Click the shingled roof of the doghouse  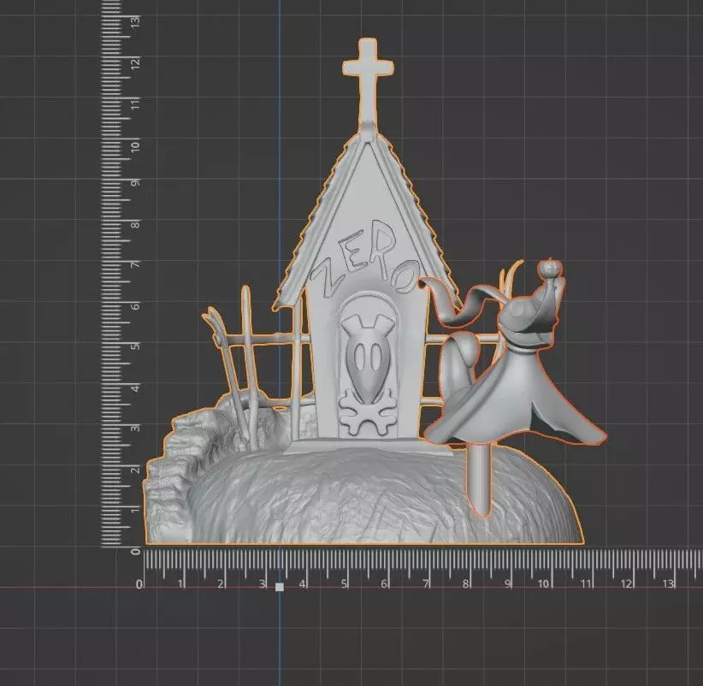[367, 220]
